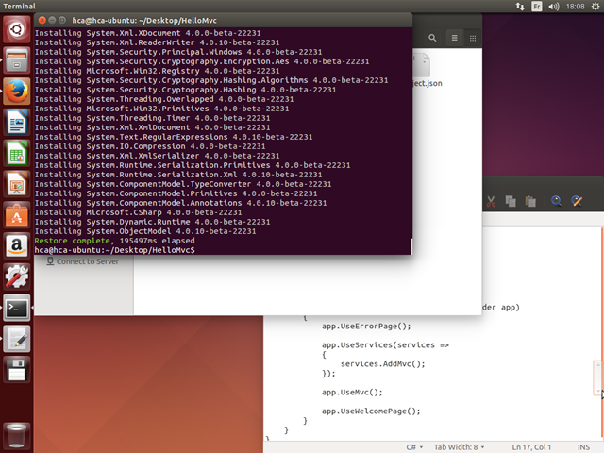Click Ln 17, Col 1 in status bar
Viewport: 604px width, 453px height.
[x=531, y=446]
